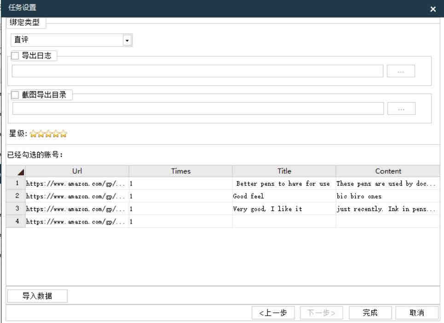Go back with the <上一步 button
This screenshot has width=444, height=323.
[x=273, y=313]
